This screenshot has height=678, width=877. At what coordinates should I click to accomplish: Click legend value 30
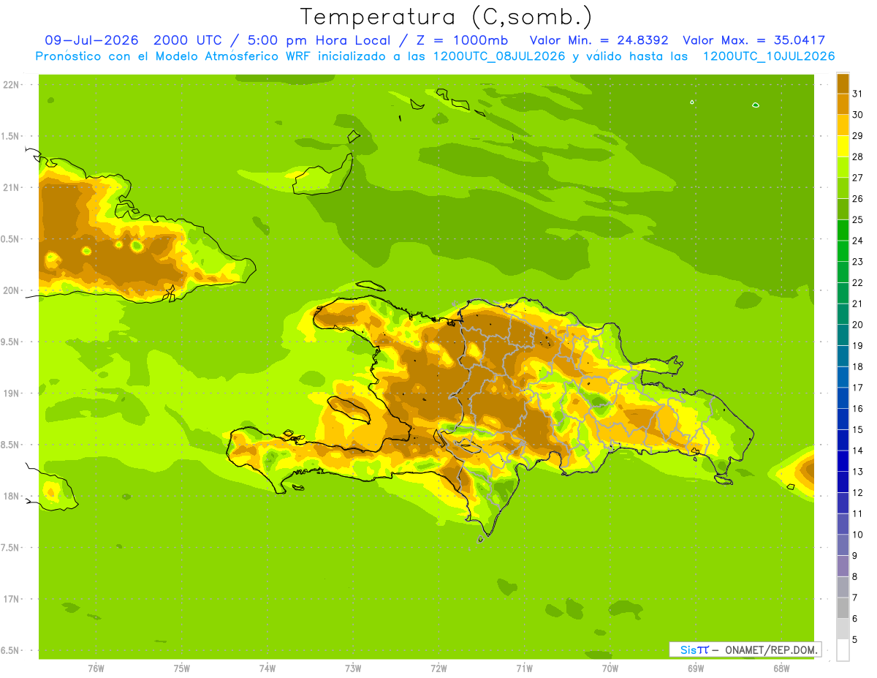tap(858, 115)
